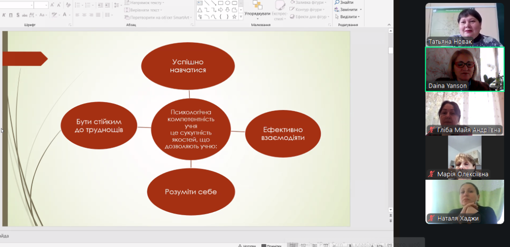Screen dimensions: 510x247
Task: Select the triangle shape in gallery
Action: pos(199,9)
